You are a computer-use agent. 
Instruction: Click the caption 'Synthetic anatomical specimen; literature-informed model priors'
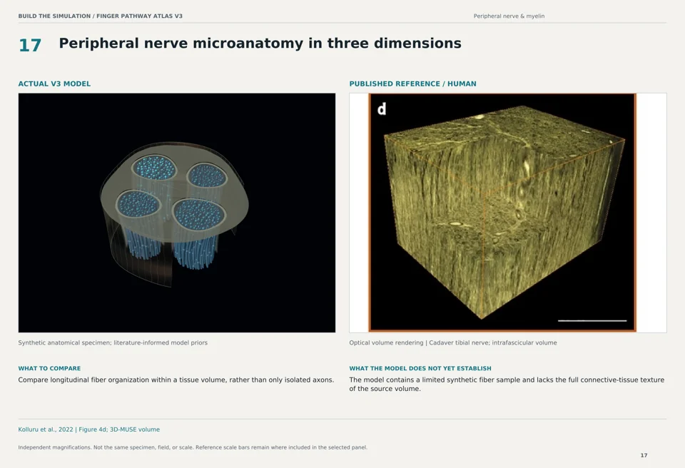113,342
